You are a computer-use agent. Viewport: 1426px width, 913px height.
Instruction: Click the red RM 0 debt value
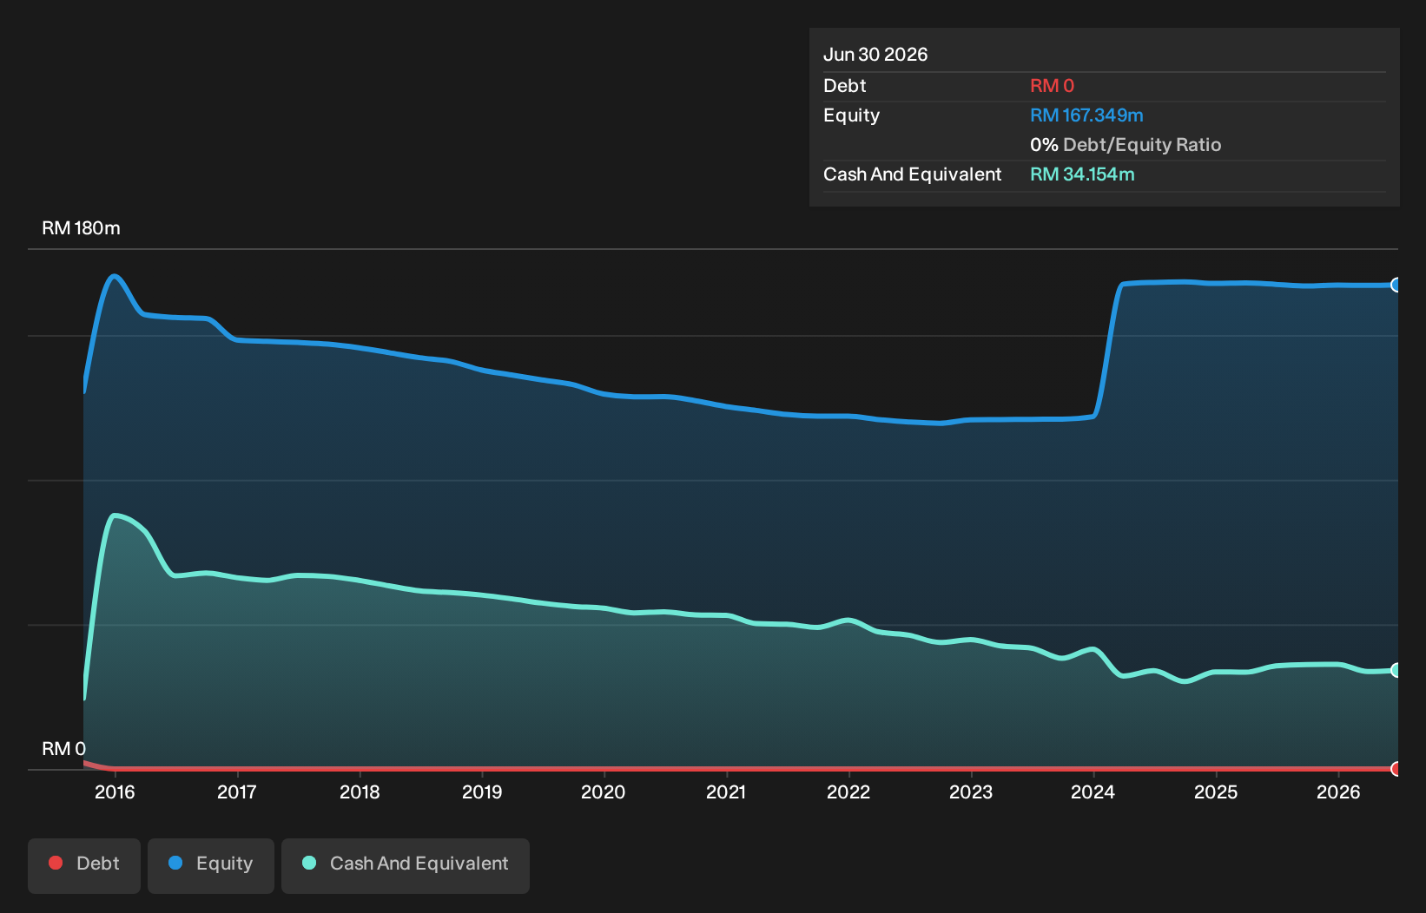[x=1052, y=86]
